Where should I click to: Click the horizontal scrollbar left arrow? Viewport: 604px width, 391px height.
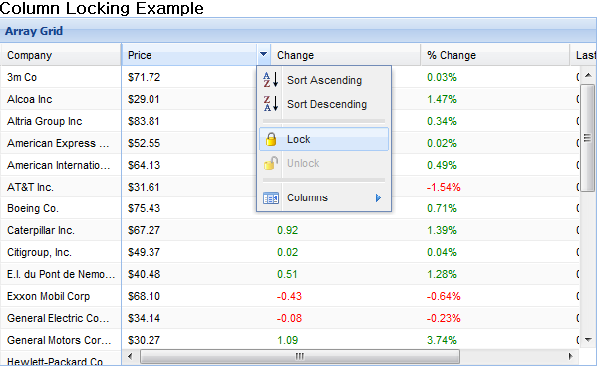(130, 356)
